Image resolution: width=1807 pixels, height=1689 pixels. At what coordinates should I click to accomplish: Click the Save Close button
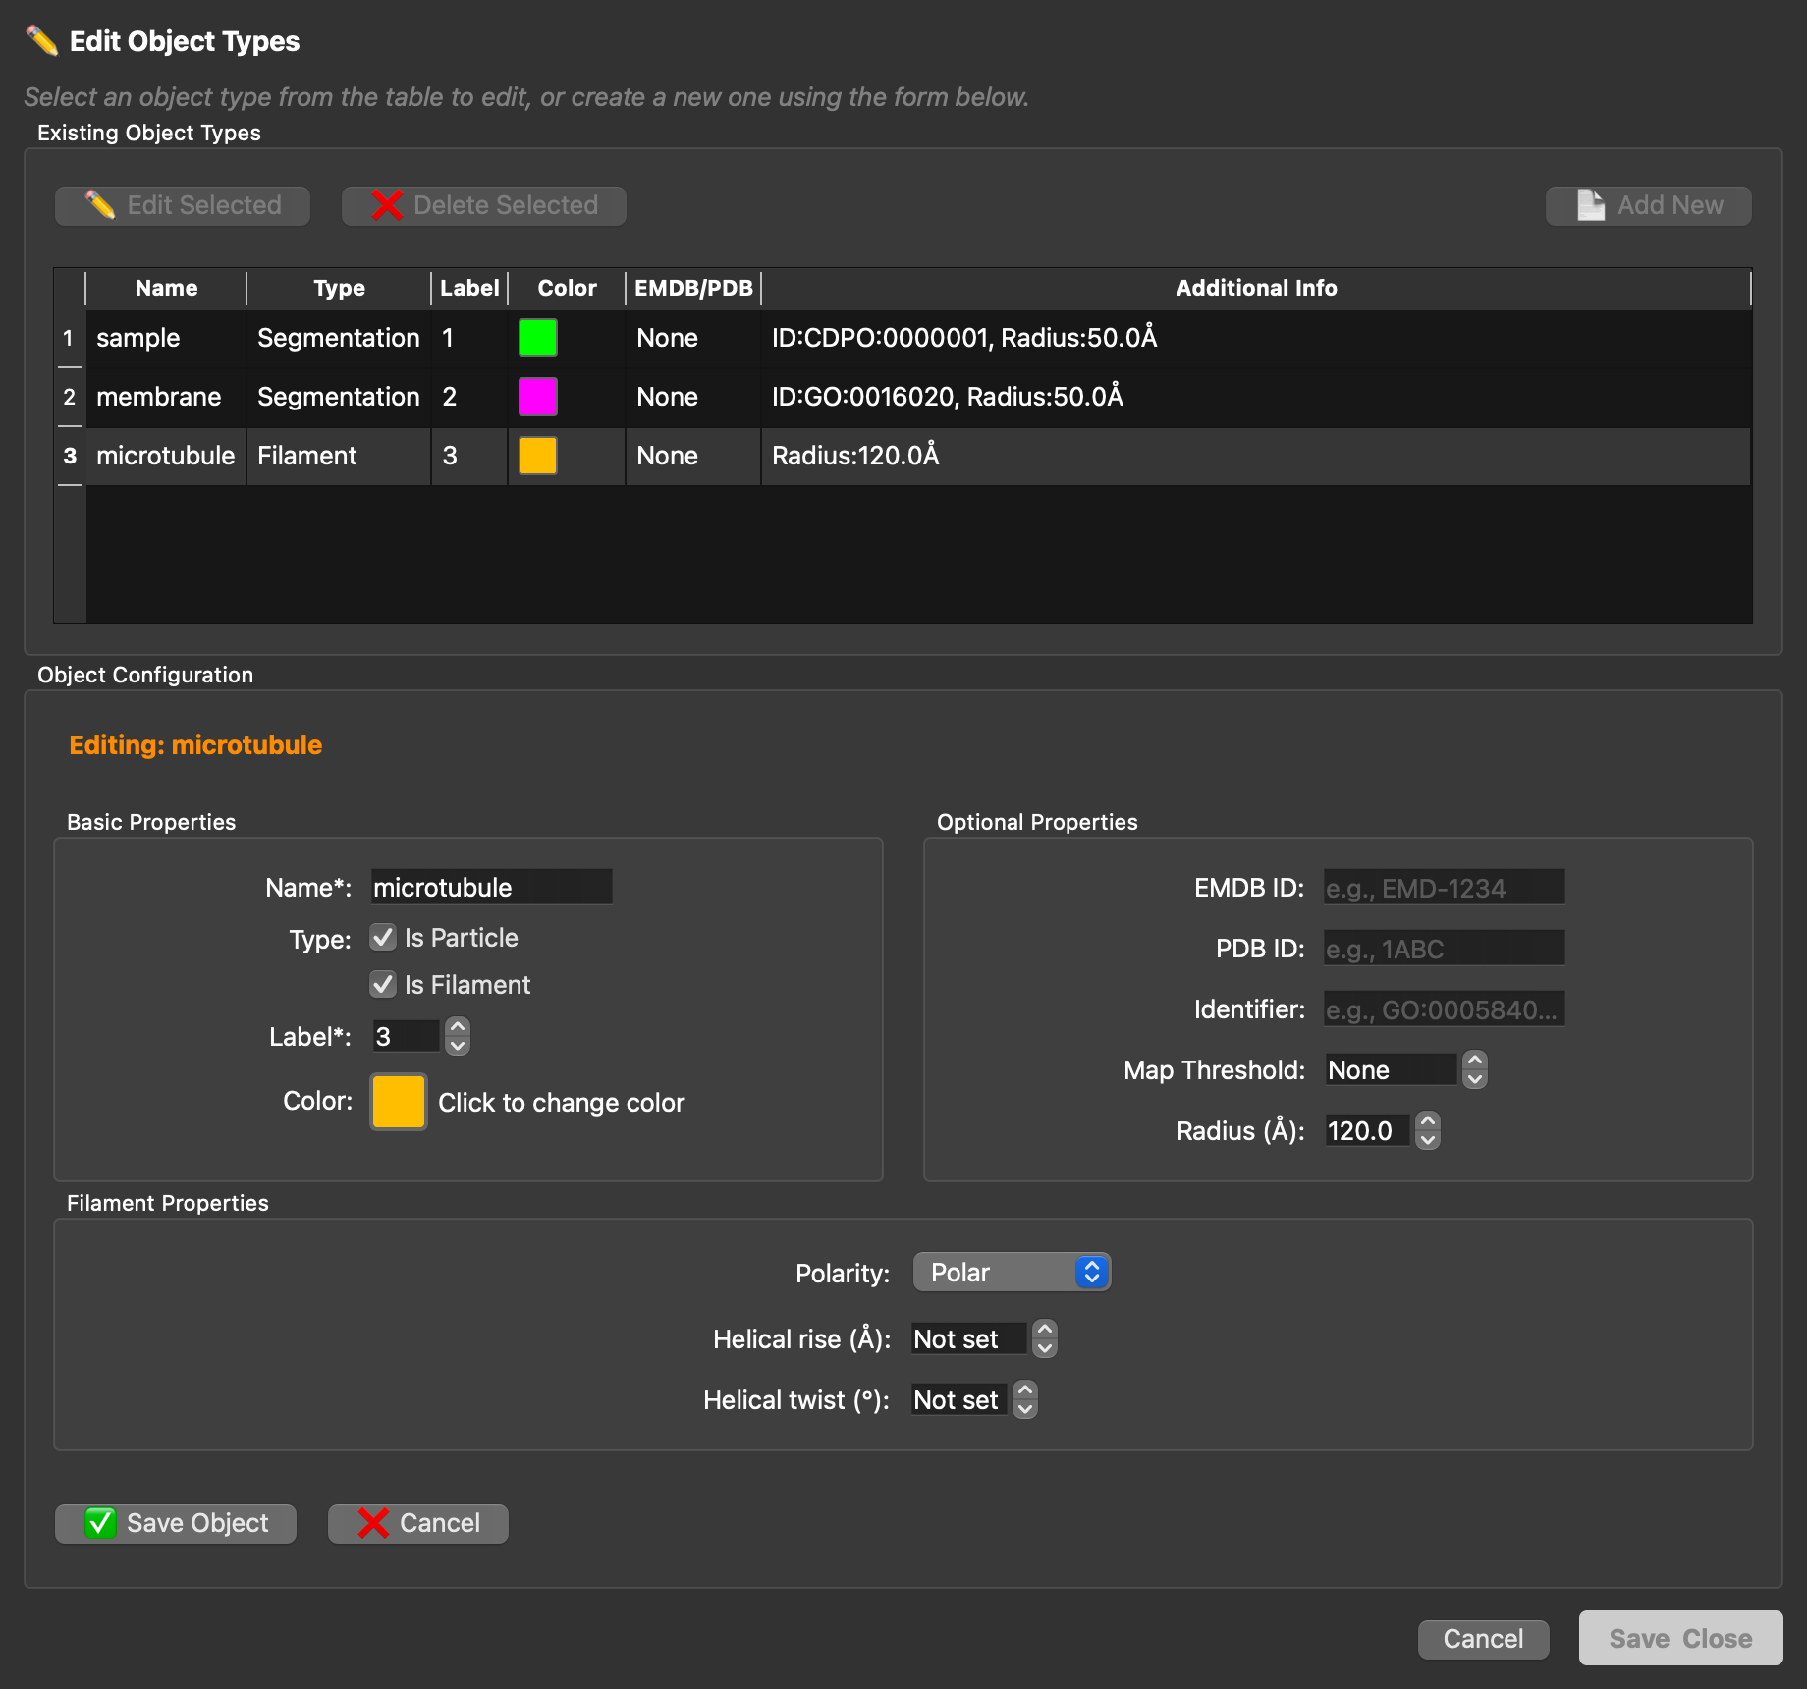coord(1680,1638)
